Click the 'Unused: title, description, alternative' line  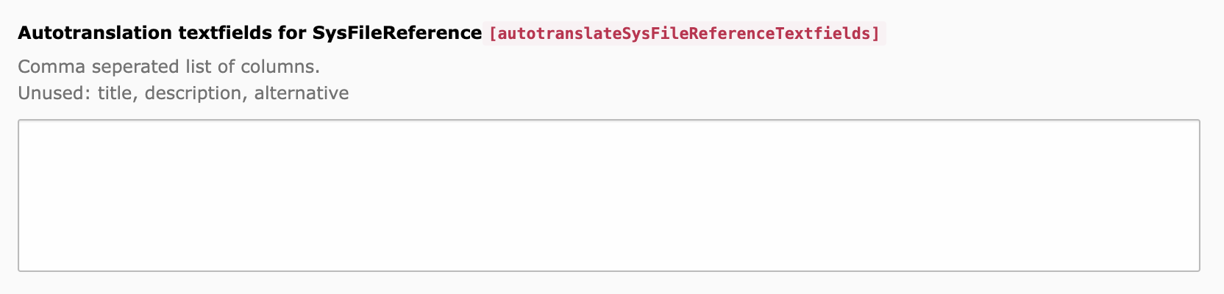(183, 93)
